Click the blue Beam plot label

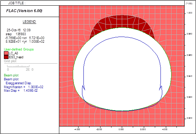point(11,79)
